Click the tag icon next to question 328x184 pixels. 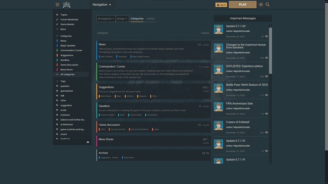[57, 86]
